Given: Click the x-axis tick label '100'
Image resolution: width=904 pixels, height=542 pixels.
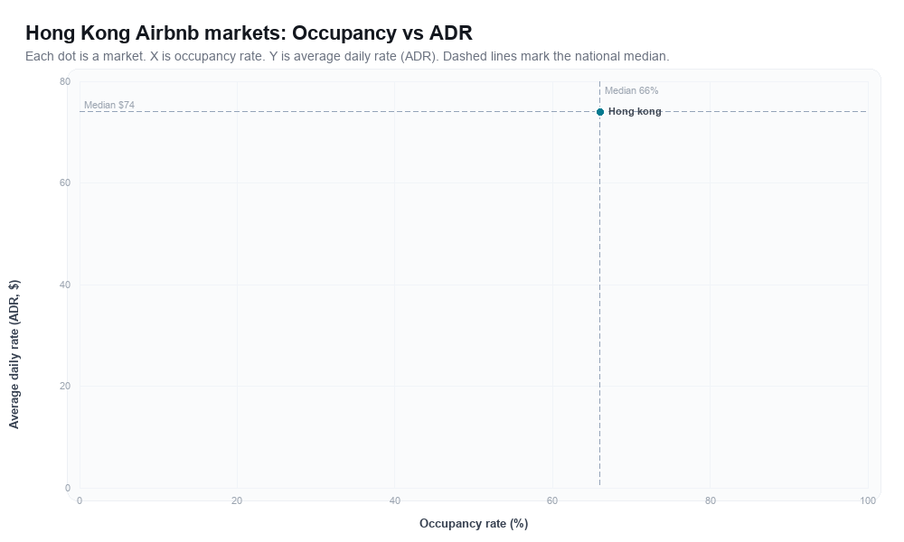Looking at the screenshot, I should click(868, 501).
